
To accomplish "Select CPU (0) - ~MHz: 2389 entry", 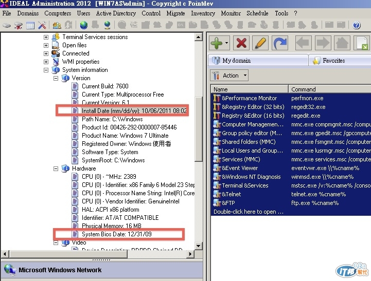I will click(109, 177).
